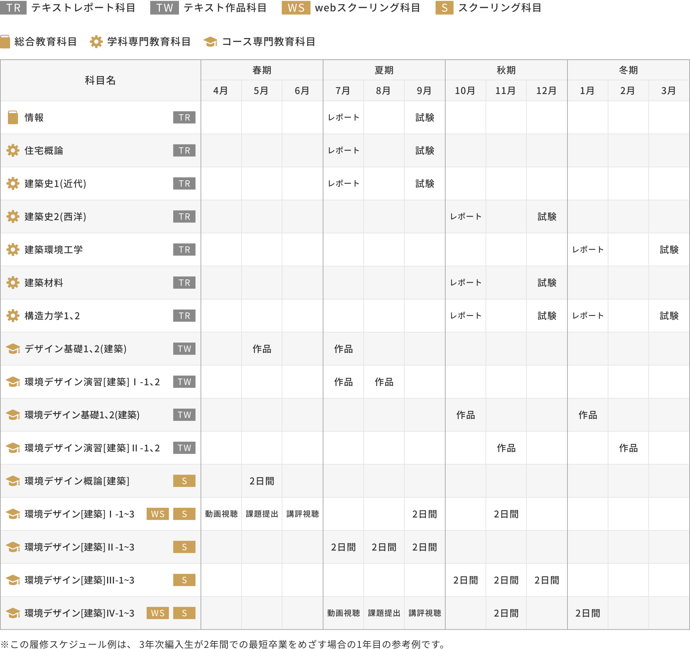The height and width of the screenshot is (649, 690).
Task: Toggle the WS badge on 環境デザイン[建築]IV-1~3
Action: 158,613
